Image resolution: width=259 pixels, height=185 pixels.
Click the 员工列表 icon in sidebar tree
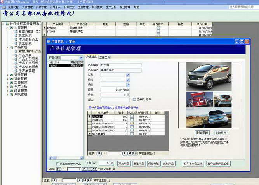tap(17, 35)
